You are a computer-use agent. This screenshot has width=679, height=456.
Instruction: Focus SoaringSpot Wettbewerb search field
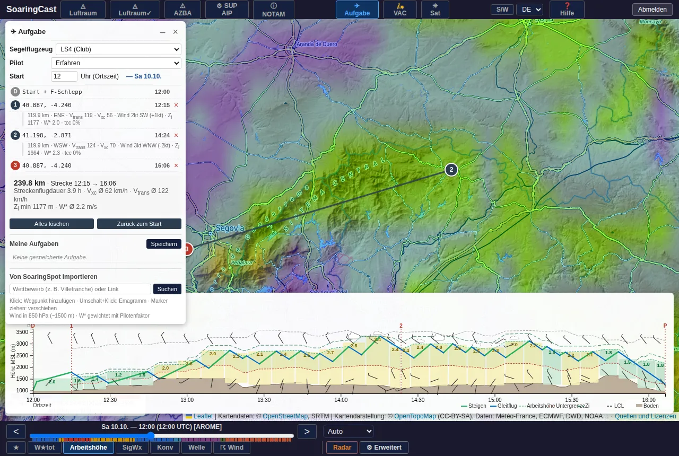[x=80, y=289]
